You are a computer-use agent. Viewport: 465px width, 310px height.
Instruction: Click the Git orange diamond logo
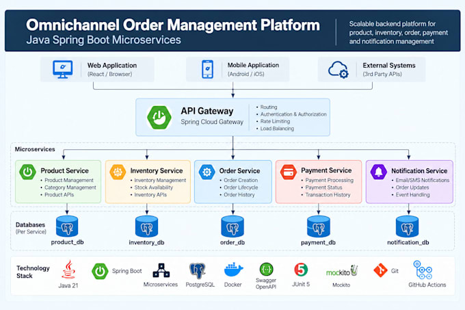point(380,270)
